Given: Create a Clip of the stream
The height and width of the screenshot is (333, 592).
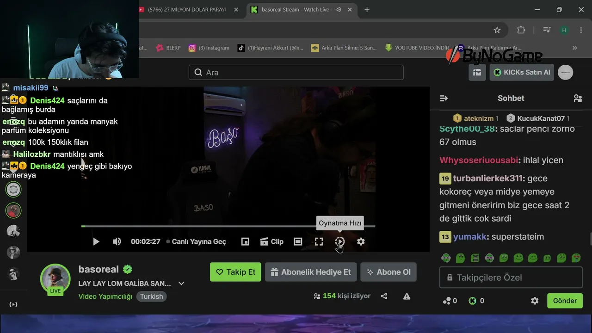Looking at the screenshot, I should tap(271, 241).
